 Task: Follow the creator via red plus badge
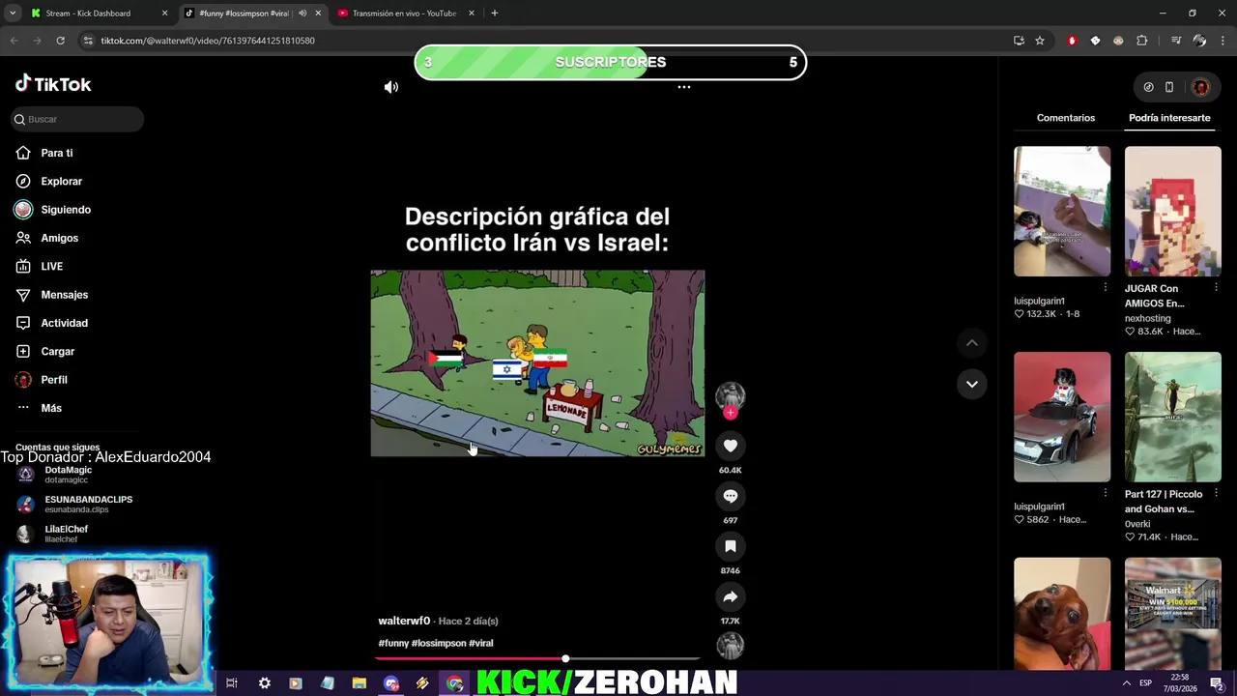731,413
